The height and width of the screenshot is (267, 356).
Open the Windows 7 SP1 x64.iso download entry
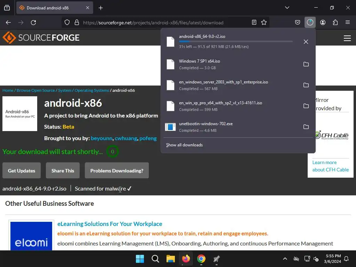[x=230, y=64]
